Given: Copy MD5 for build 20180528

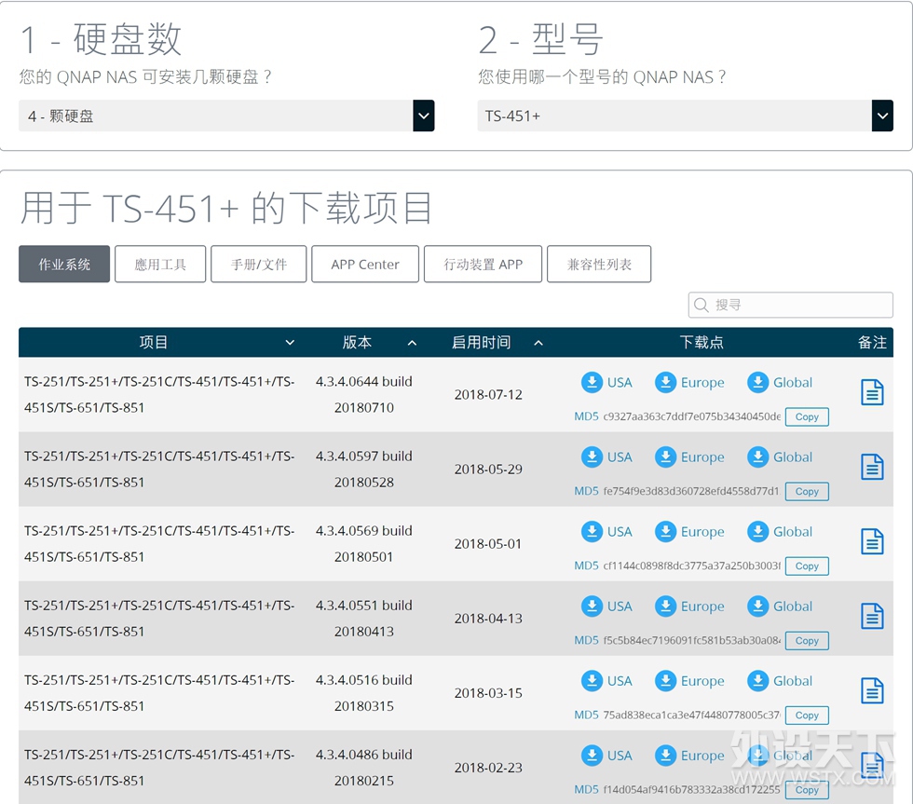Looking at the screenshot, I should 807,491.
